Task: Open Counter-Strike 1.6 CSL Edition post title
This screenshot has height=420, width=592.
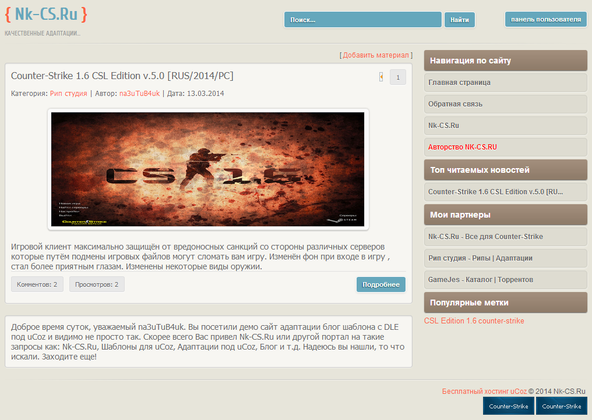Action: (122, 76)
